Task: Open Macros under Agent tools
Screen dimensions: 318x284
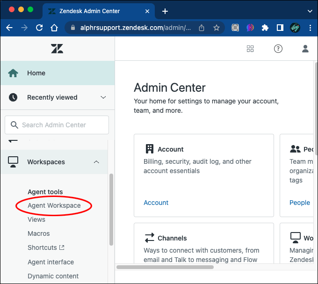Action: 39,233
